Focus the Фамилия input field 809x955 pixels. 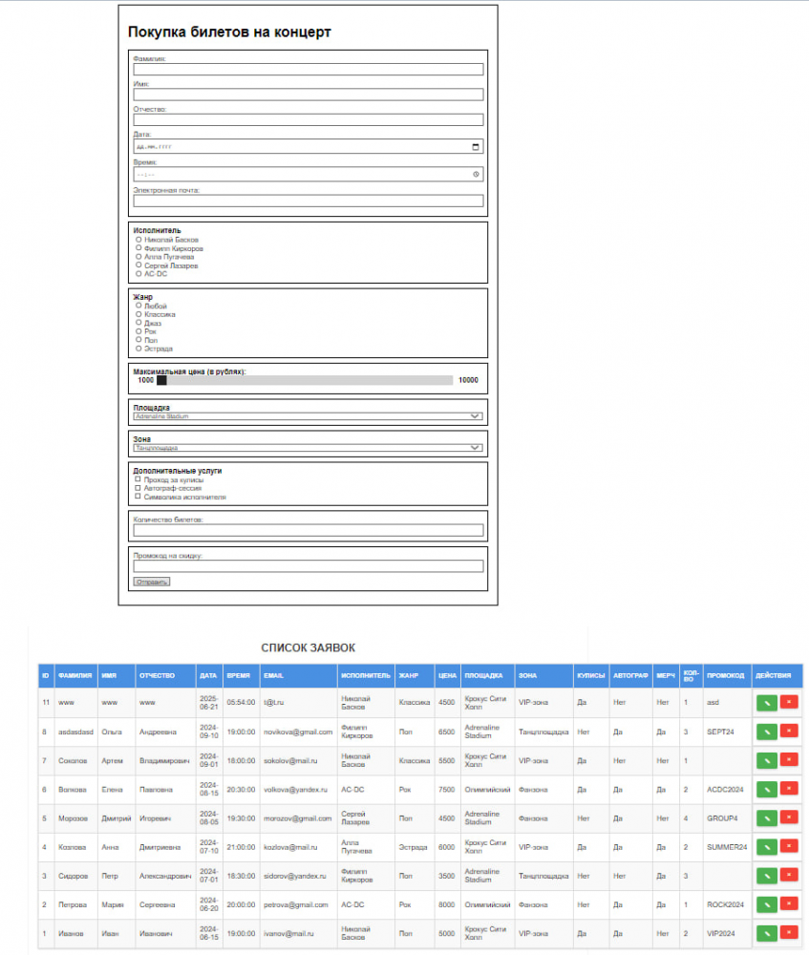coord(309,70)
